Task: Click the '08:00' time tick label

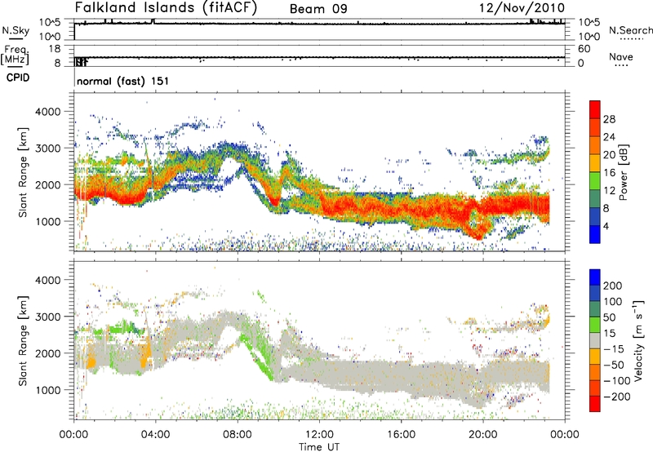Action: (237, 435)
